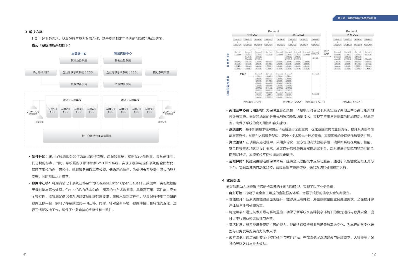Click the 应用4机 APP box
This screenshot has width=398, height=270.
click(x=91, y=111)
